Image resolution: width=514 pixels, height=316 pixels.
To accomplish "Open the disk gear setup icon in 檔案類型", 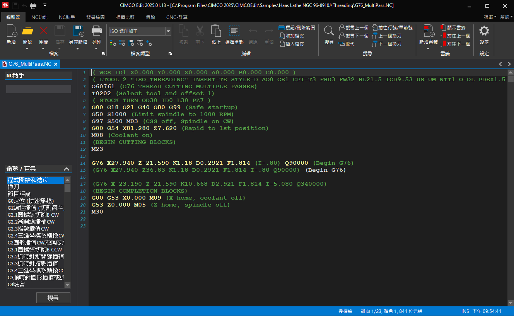I will (x=131, y=43).
